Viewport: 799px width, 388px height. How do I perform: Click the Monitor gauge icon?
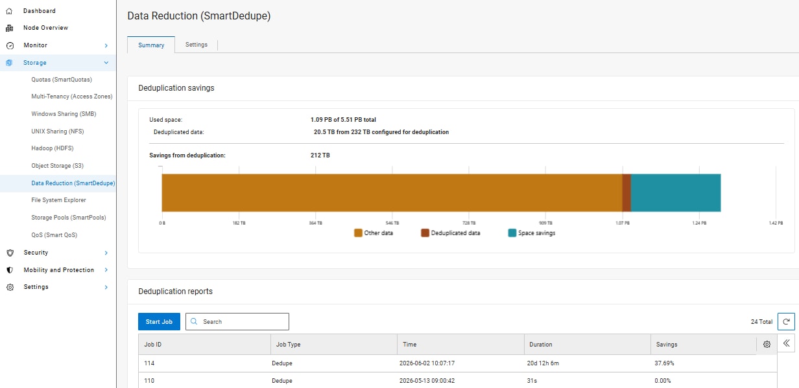tap(9, 45)
